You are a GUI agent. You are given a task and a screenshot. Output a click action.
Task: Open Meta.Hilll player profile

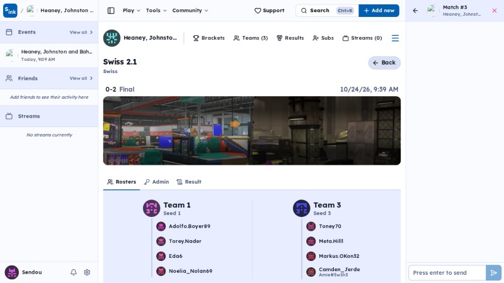click(331, 241)
